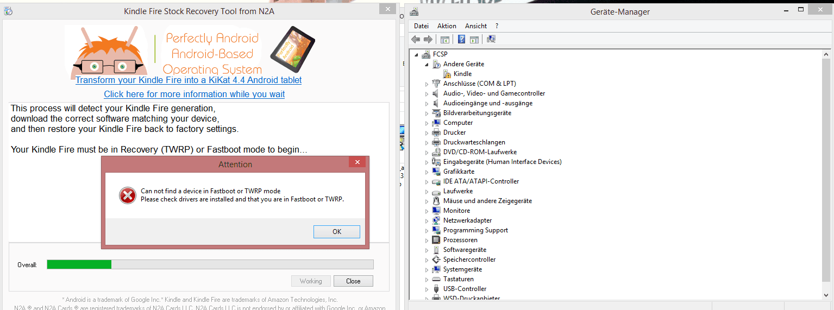Expand the Programming Support node
This screenshot has height=310, width=834.
[427, 230]
